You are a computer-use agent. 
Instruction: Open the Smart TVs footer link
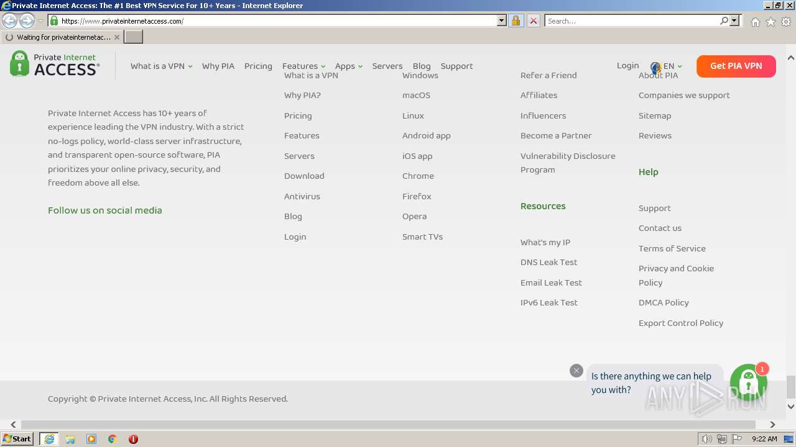(x=422, y=237)
